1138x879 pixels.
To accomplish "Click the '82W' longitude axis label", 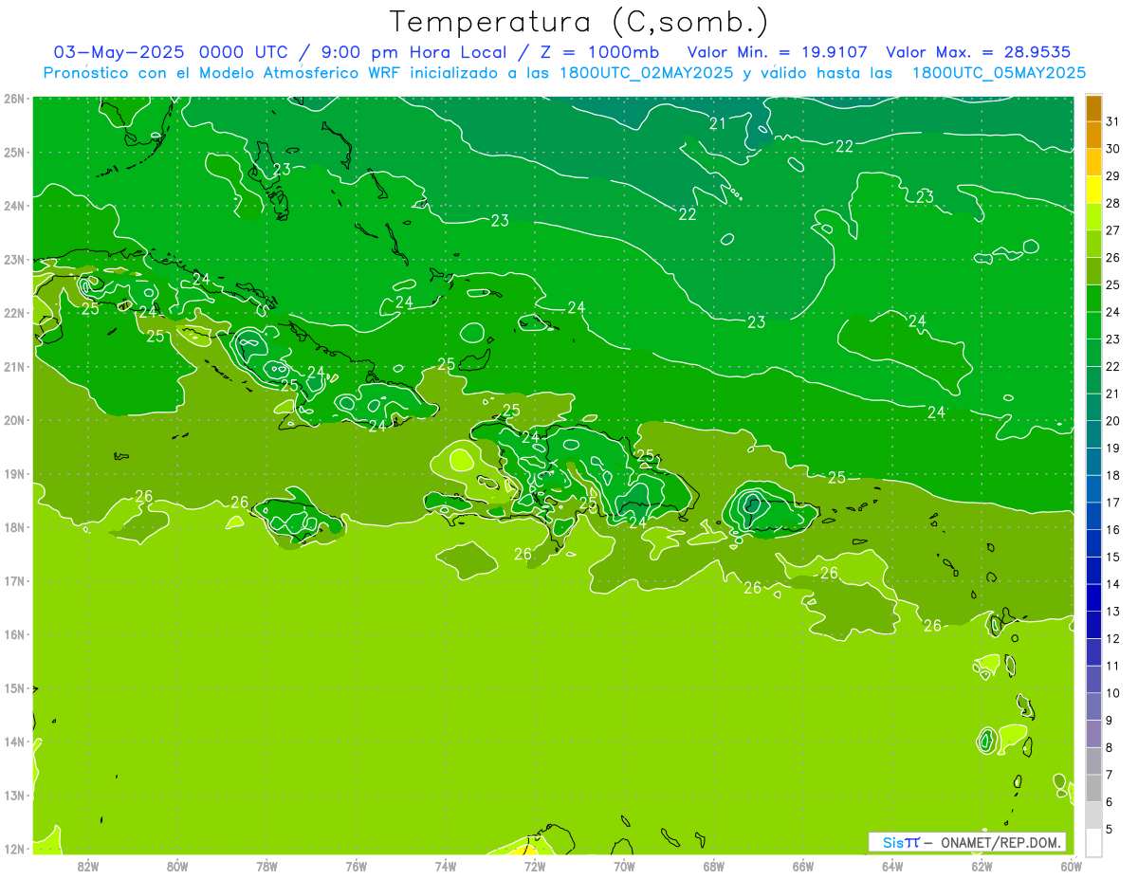I will [x=88, y=866].
